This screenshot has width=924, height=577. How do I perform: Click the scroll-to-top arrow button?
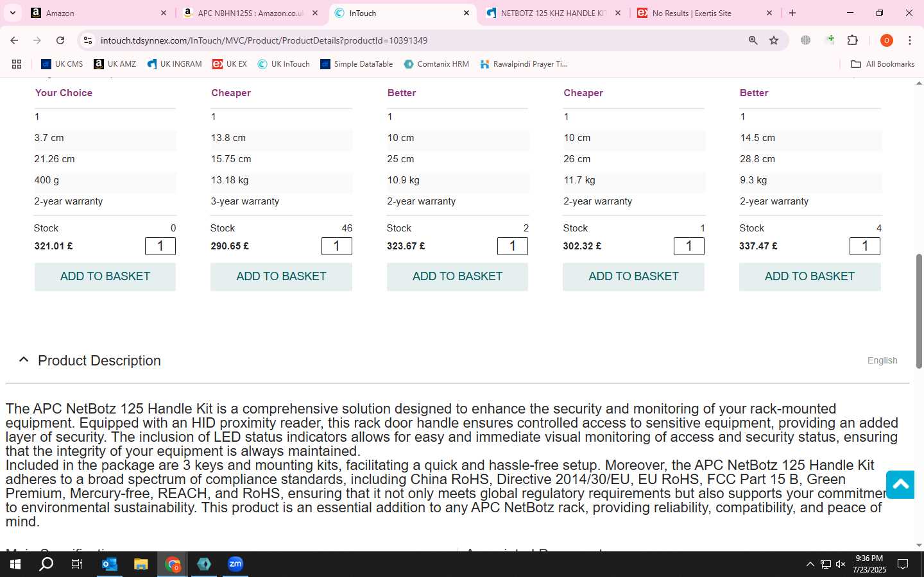pos(900,485)
